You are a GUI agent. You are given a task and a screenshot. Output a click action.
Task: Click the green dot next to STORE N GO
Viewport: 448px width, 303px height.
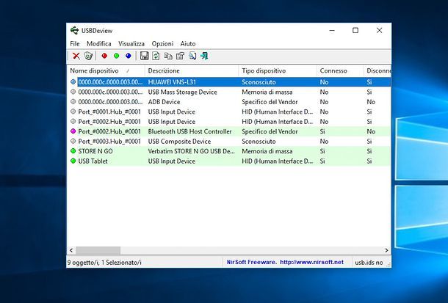pos(73,151)
